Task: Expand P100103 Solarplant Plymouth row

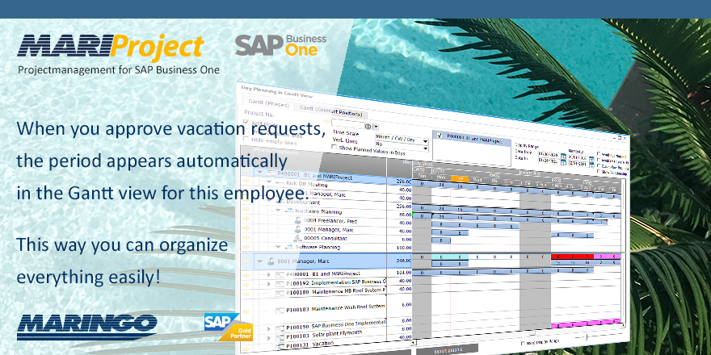Action: pos(268,338)
